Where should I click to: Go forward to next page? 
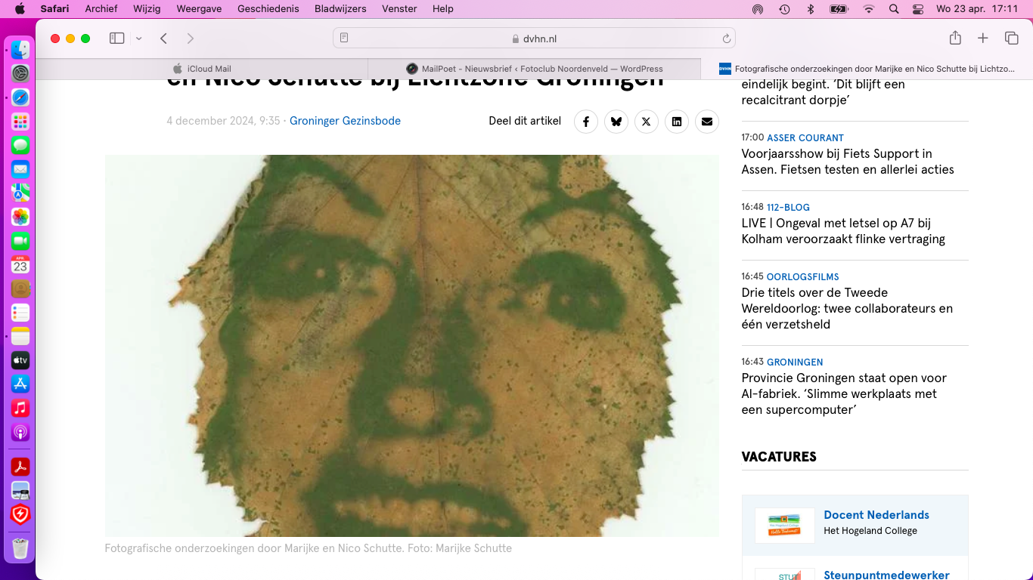point(190,39)
